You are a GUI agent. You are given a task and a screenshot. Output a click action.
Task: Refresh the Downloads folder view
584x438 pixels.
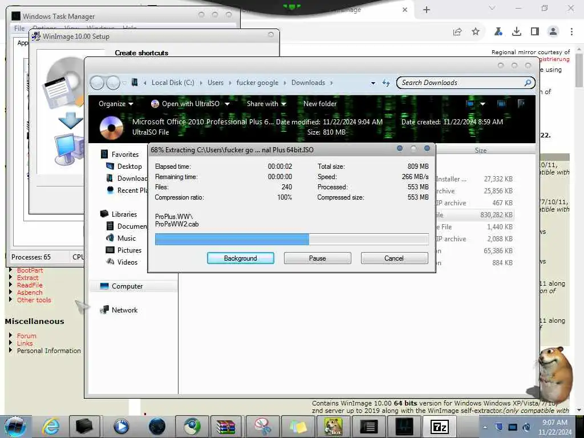pyautogui.click(x=386, y=83)
